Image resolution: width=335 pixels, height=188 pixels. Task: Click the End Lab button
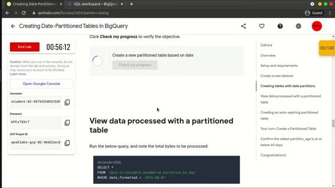(x=25, y=47)
